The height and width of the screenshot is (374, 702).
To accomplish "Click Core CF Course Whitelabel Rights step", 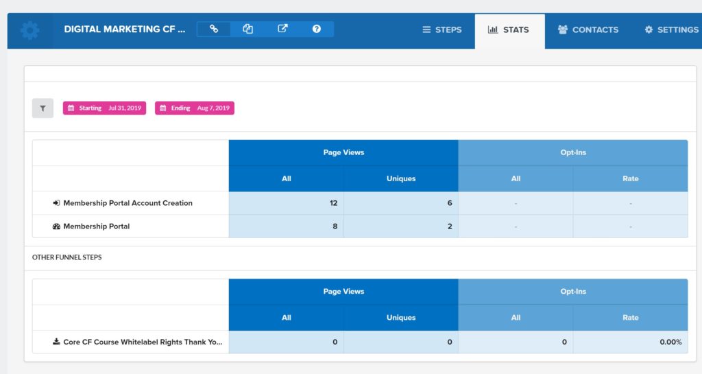I will pos(143,342).
